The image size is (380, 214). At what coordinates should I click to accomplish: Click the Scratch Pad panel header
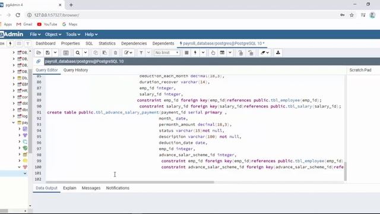(x=360, y=70)
